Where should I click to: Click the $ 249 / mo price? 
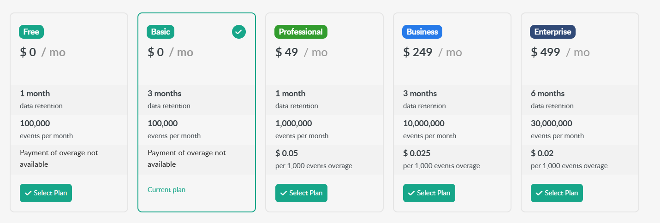click(432, 53)
